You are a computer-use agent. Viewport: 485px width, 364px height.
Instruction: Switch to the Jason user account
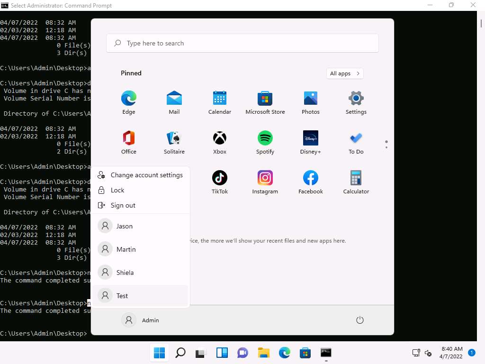[124, 226]
